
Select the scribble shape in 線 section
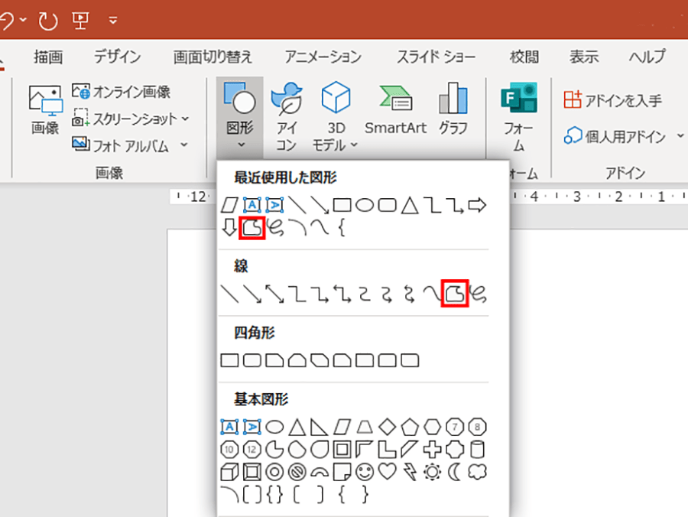pyautogui.click(x=478, y=294)
